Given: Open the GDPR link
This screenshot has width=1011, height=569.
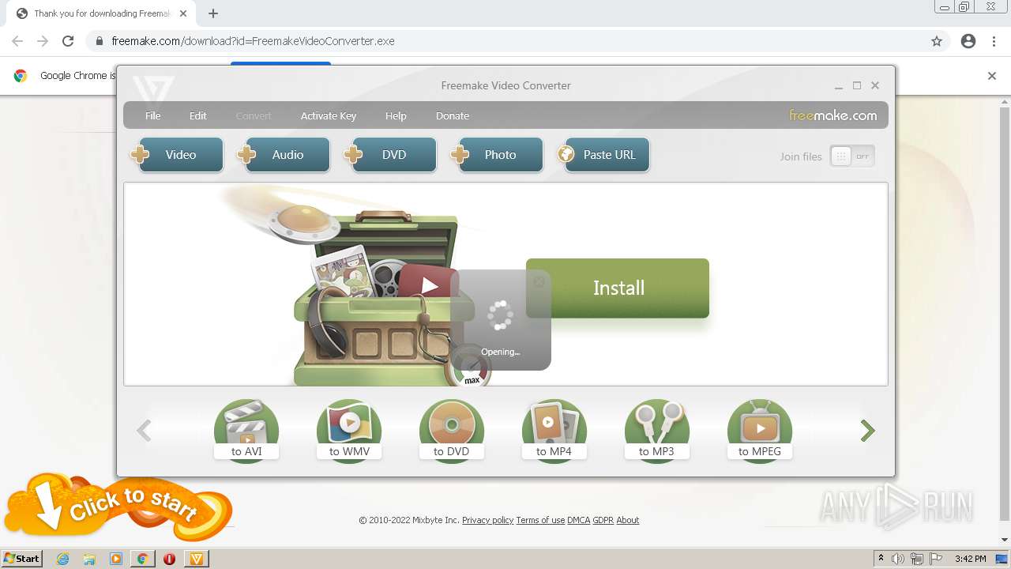Looking at the screenshot, I should (603, 520).
